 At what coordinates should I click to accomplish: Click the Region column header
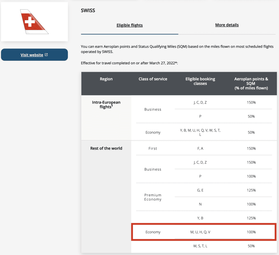pyautogui.click(x=106, y=79)
